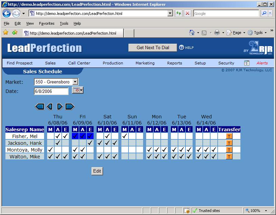Open a new blank browser tab

click(x=129, y=33)
